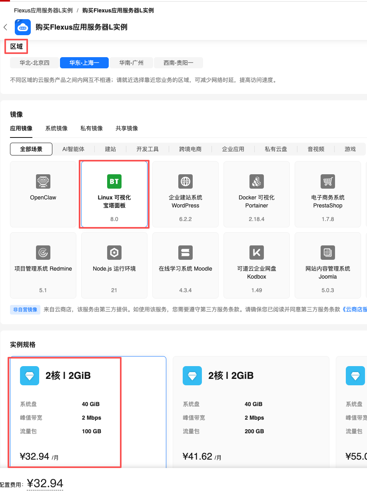Filter images by AI智能体
The height and width of the screenshot is (494, 367).
pos(74,149)
